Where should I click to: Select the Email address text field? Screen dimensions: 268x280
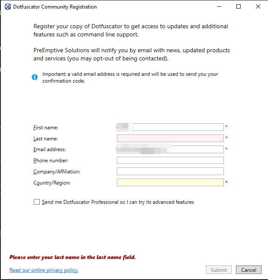pyautogui.click(x=170, y=149)
